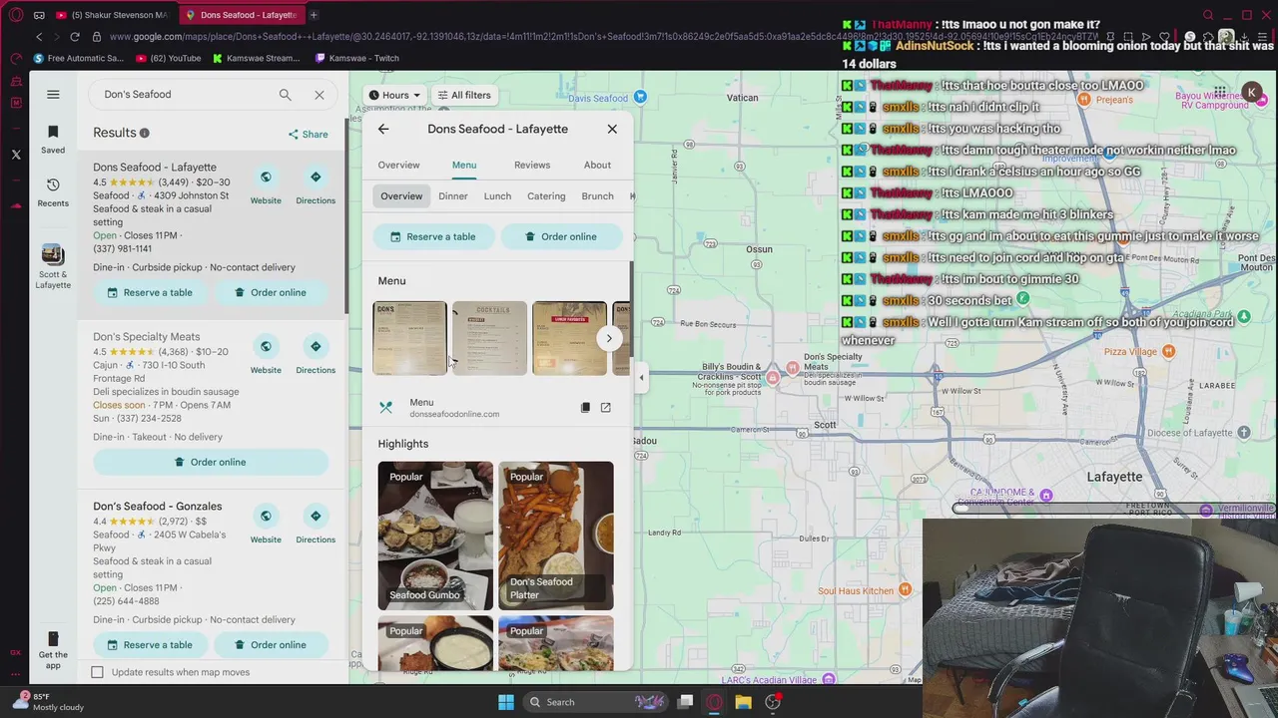The width and height of the screenshot is (1278, 718).
Task: Switch to the Overview place tab
Action: coord(398,165)
